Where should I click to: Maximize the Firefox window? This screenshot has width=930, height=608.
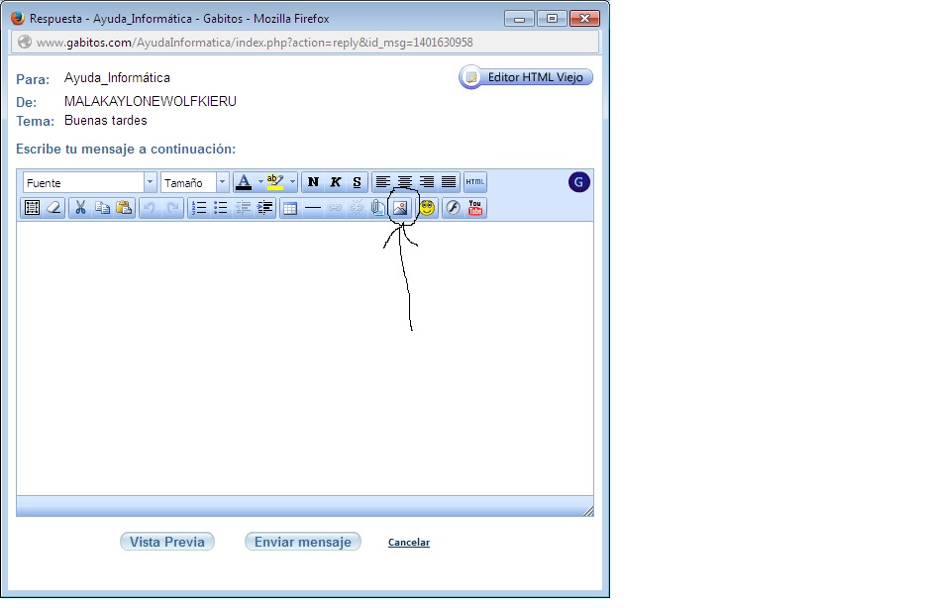tap(552, 19)
